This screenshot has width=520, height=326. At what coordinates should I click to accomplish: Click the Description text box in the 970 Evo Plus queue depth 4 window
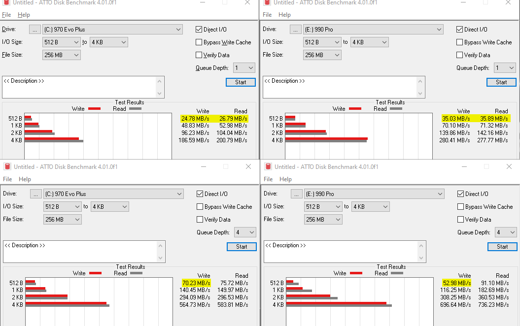(84, 251)
